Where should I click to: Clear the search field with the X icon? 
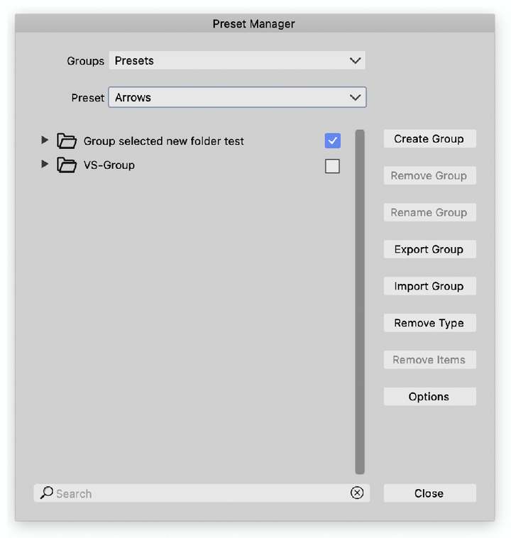[357, 493]
